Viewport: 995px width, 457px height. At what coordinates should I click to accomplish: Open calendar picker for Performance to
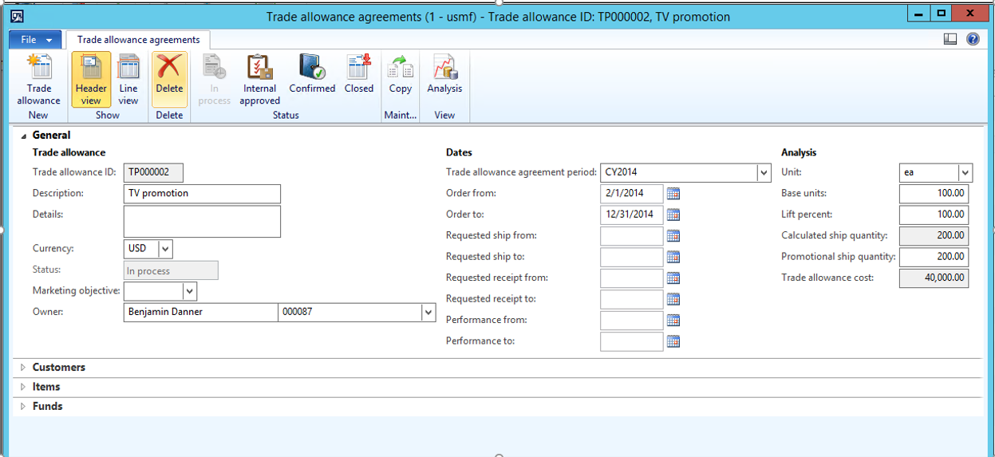[x=673, y=341]
